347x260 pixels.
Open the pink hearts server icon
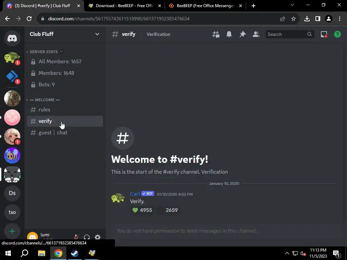click(12, 117)
